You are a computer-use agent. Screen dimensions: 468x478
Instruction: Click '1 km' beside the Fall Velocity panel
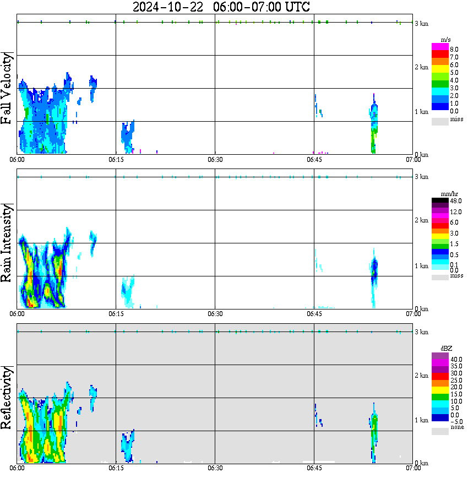(x=421, y=112)
